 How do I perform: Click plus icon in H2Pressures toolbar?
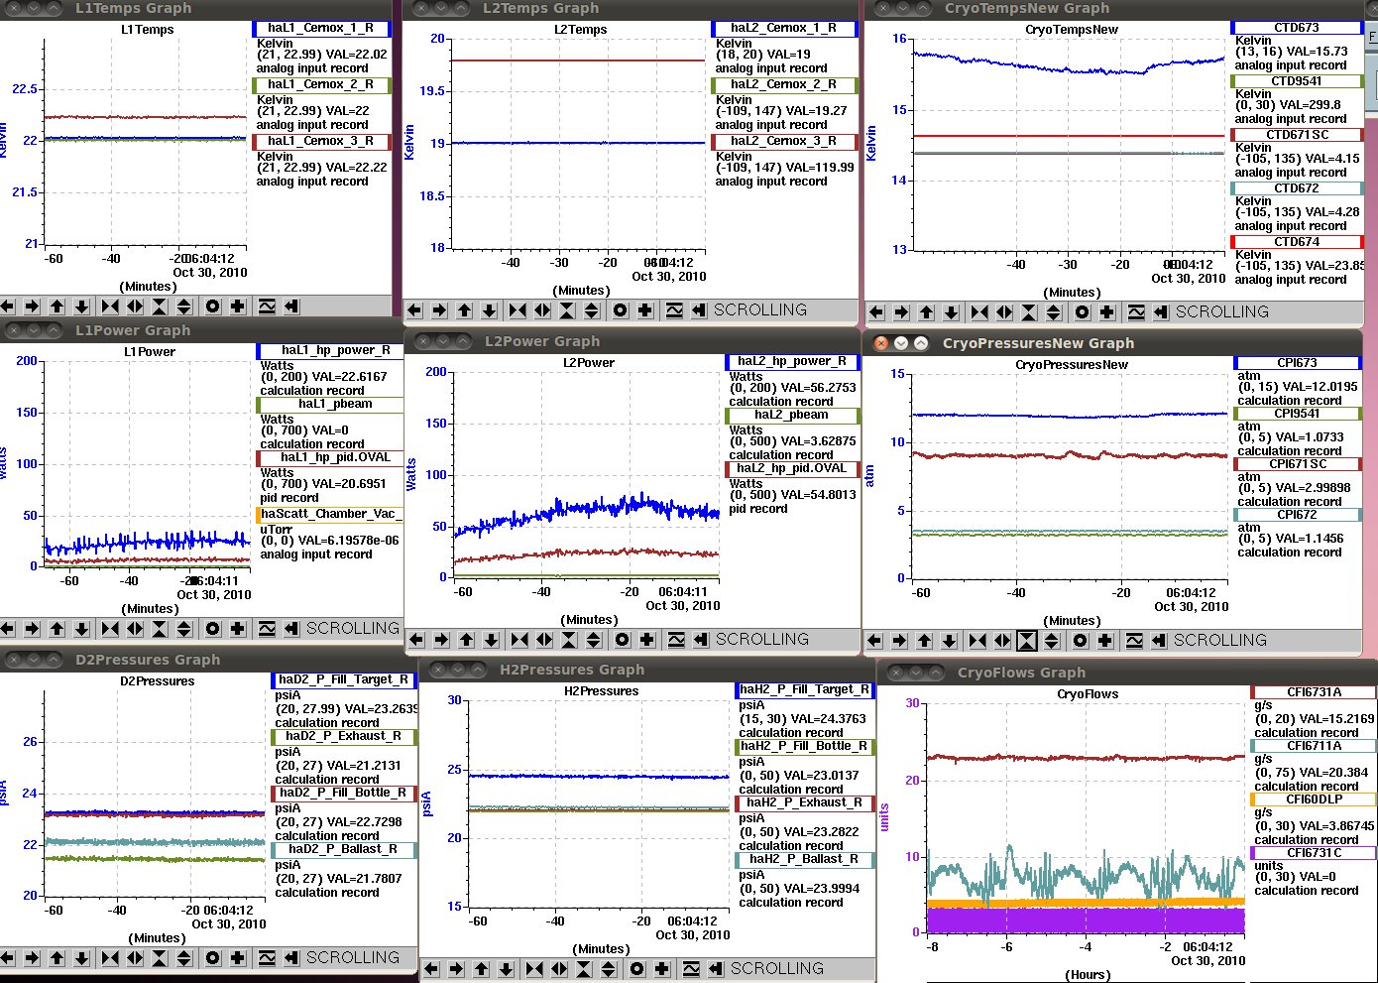[x=662, y=969]
